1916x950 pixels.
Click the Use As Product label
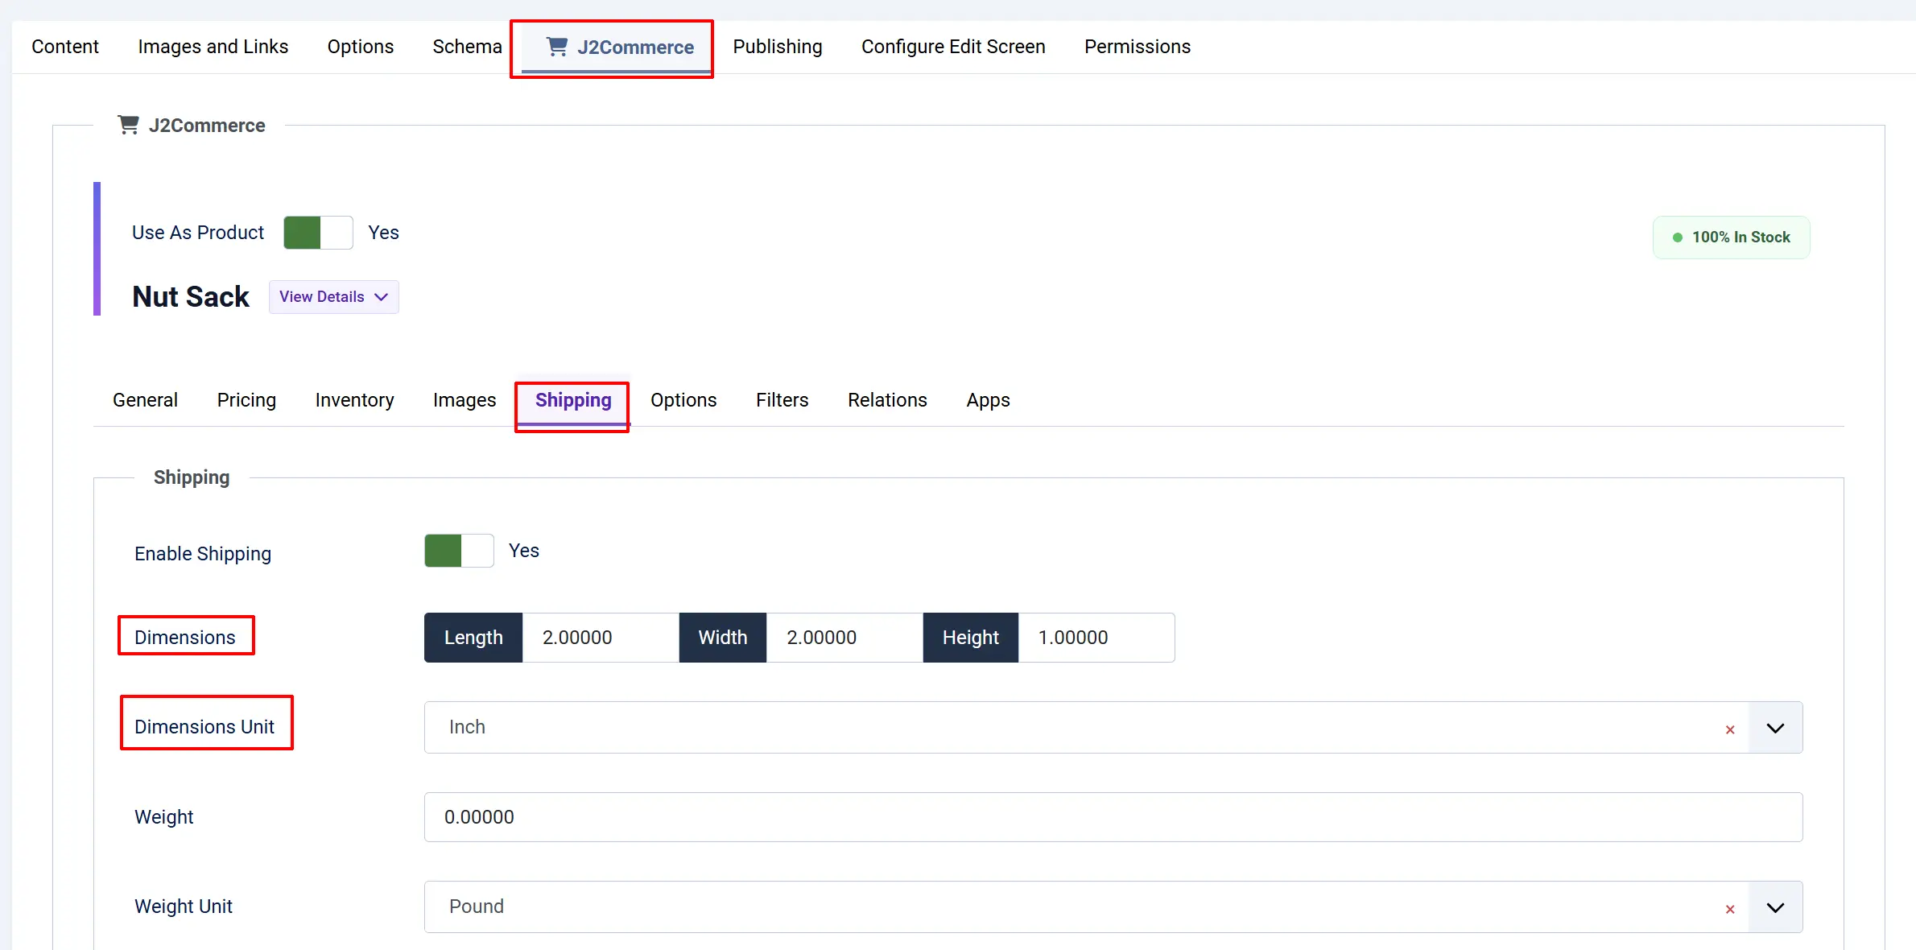pyautogui.click(x=198, y=233)
